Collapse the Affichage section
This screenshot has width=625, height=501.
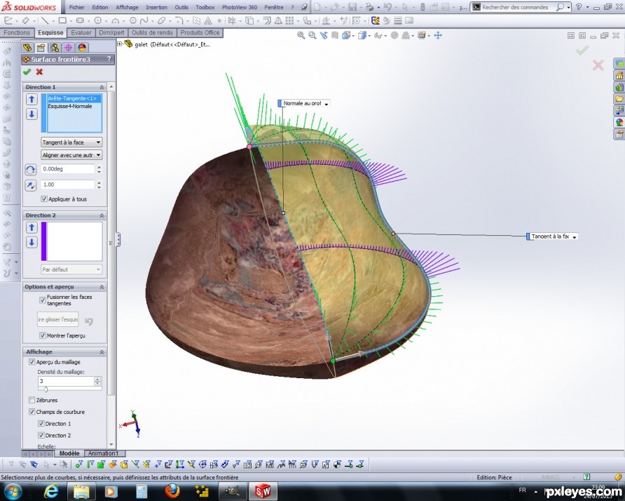click(x=102, y=352)
